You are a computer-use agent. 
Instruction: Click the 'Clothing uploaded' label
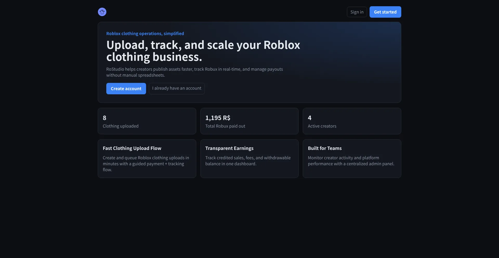[x=121, y=126]
